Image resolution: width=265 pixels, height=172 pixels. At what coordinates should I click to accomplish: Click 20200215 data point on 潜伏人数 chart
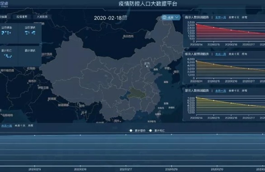213,100
